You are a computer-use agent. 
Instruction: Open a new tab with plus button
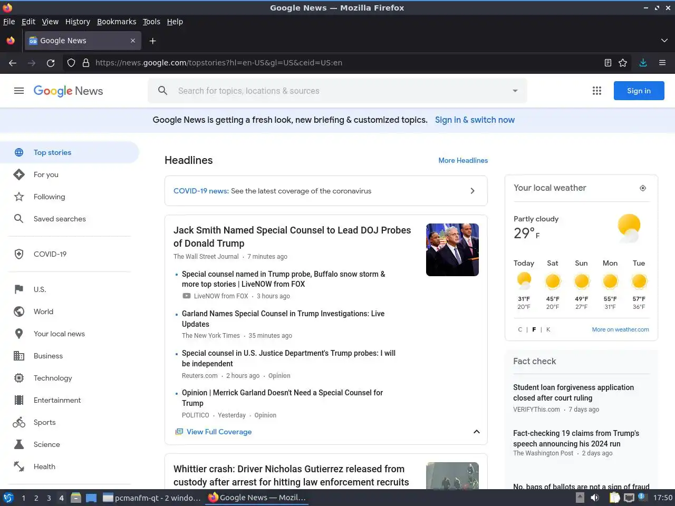152,41
